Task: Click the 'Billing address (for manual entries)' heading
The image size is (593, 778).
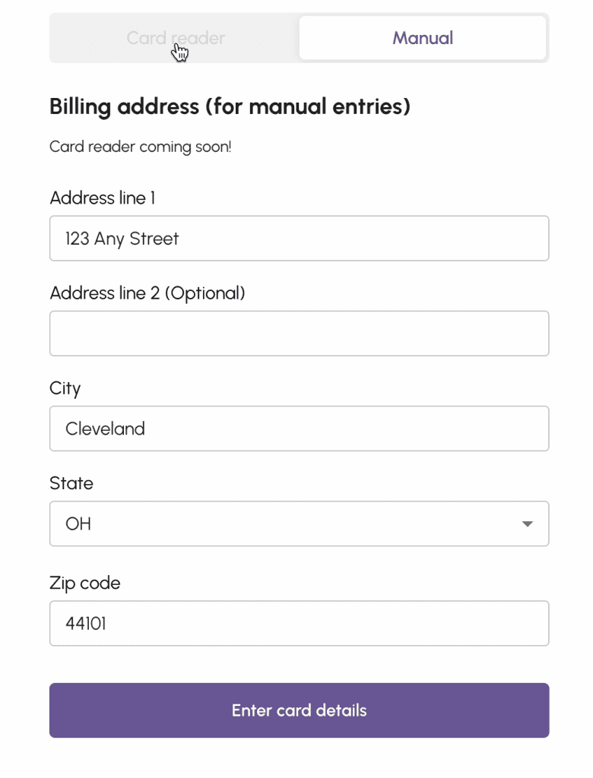Action: 230,106
